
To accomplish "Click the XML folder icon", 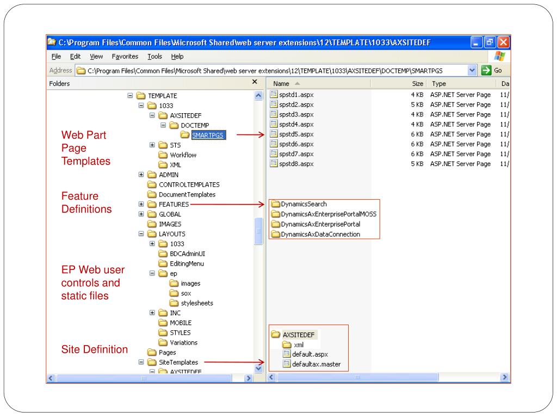I will pyautogui.click(x=163, y=164).
